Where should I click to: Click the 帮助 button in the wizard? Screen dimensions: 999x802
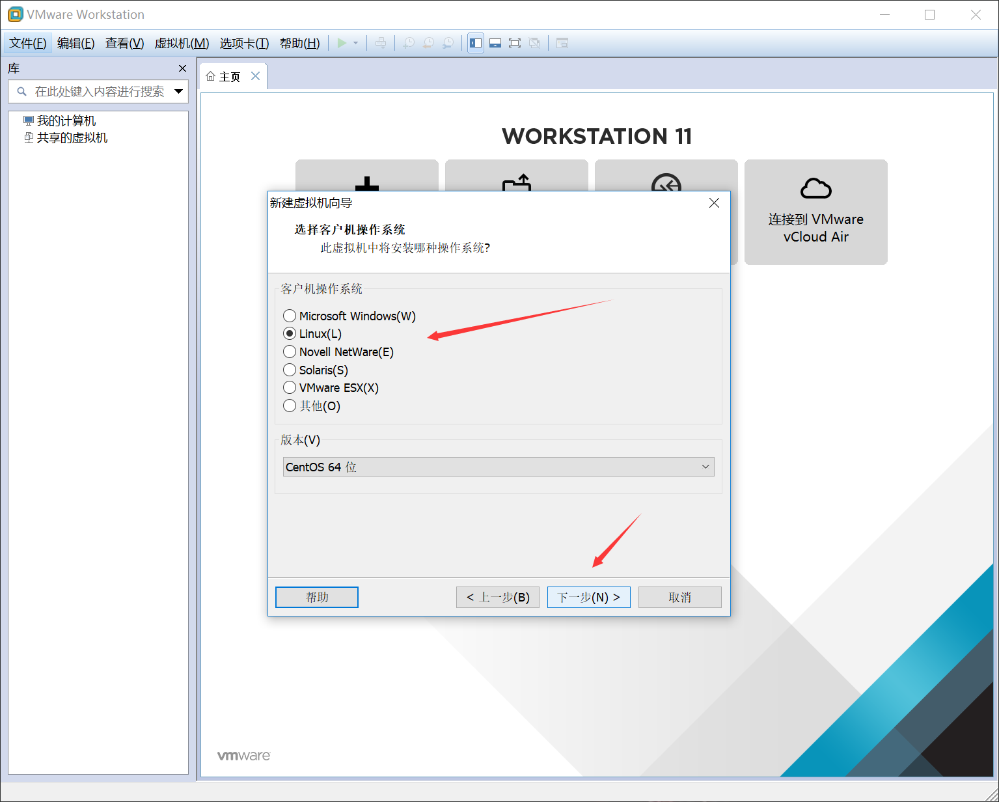click(317, 597)
